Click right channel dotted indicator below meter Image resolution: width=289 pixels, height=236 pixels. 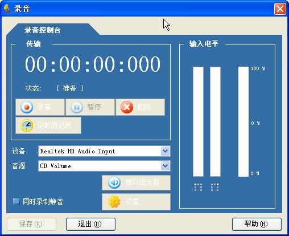pos(214,187)
